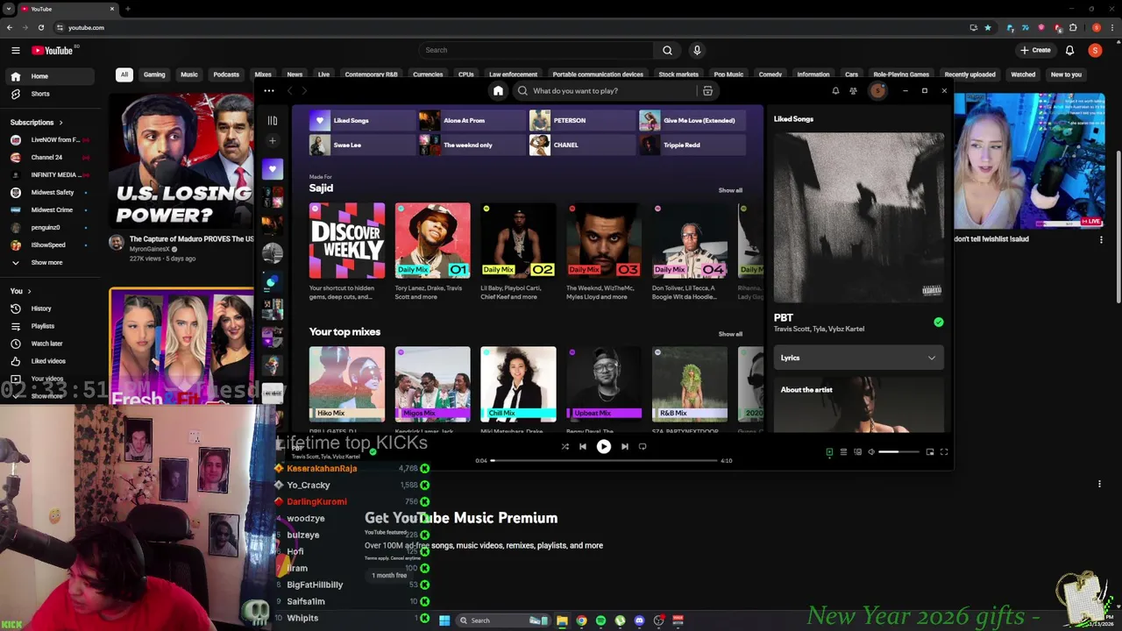Focus the YouTube search box
Image resolution: width=1122 pixels, height=631 pixels.
tap(536, 50)
